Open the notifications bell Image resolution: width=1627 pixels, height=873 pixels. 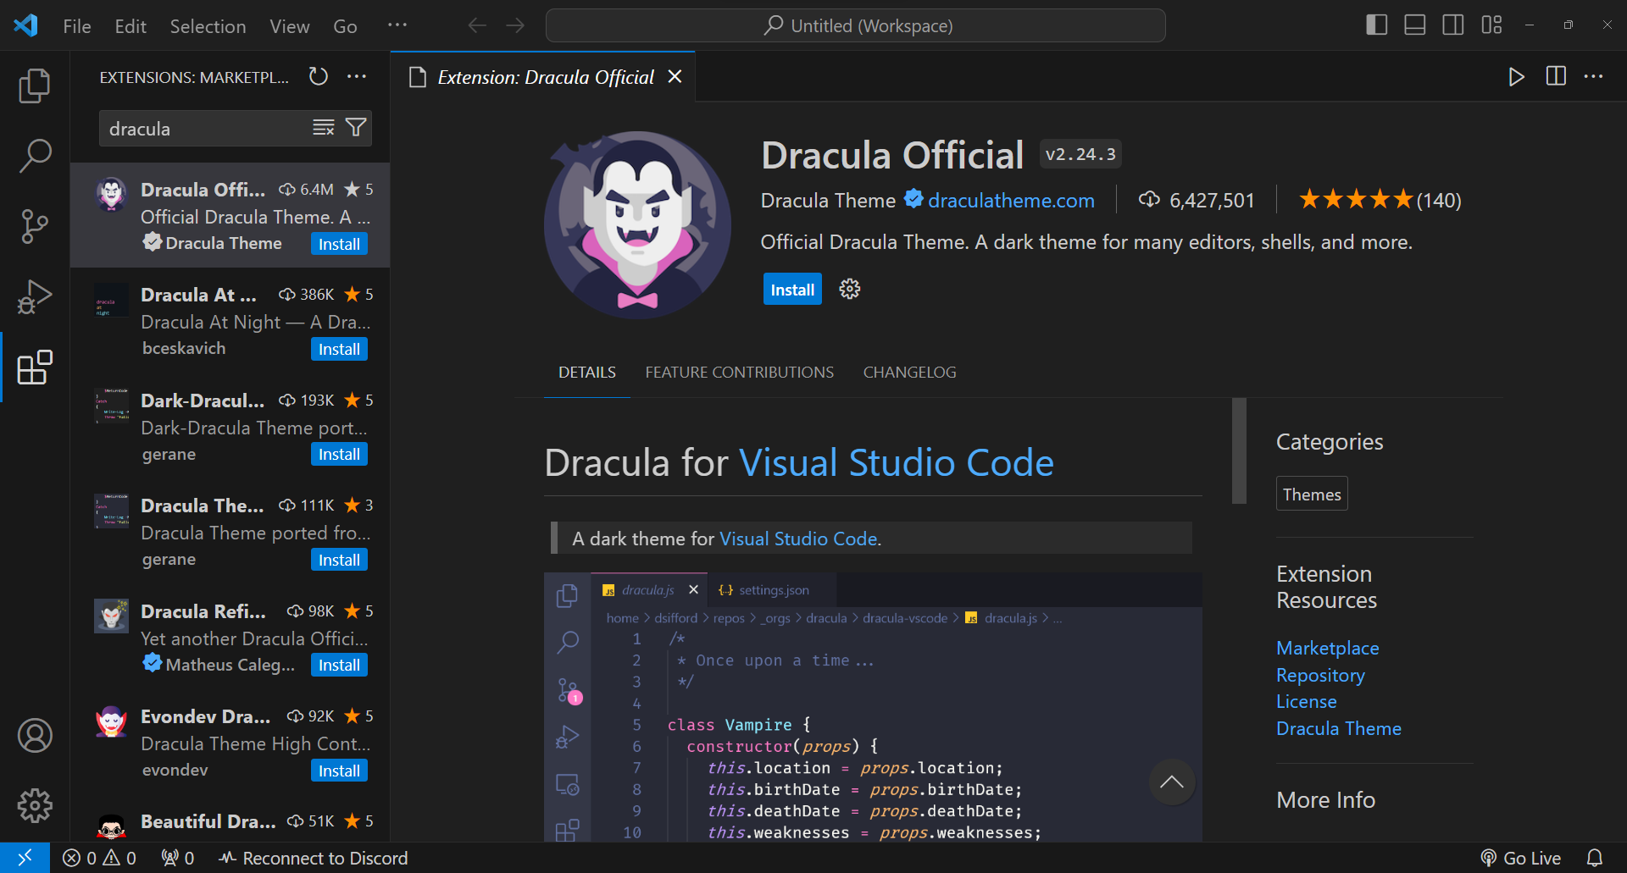point(1595,858)
